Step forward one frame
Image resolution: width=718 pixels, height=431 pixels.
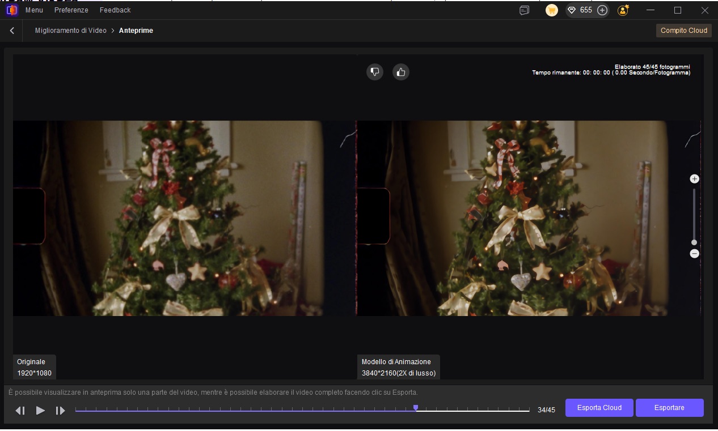pos(60,411)
